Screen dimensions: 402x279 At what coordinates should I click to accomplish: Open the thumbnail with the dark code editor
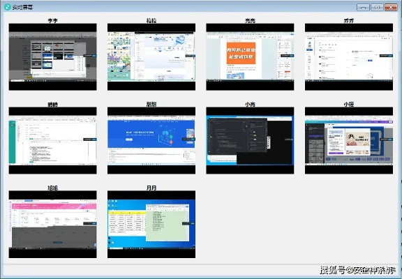(250, 140)
